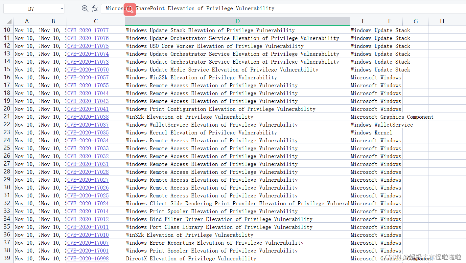Select 'Windows Update Stack' cell in row 10
The image size is (466, 263).
point(381,30)
